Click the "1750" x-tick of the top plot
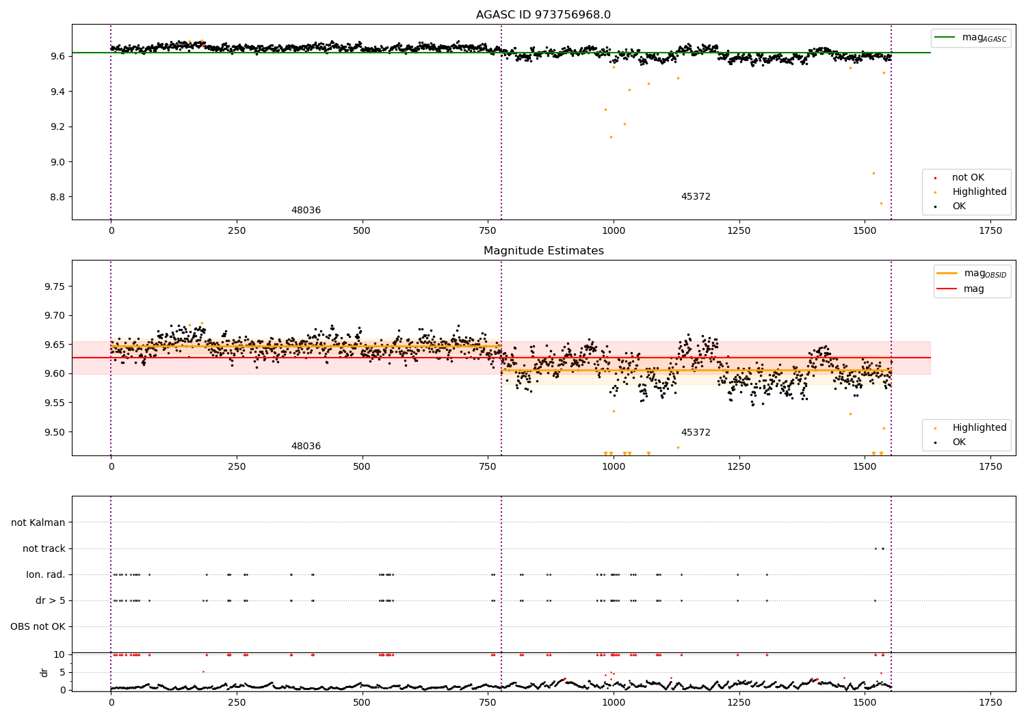Image resolution: width=1026 pixels, height=718 pixels. (x=990, y=231)
